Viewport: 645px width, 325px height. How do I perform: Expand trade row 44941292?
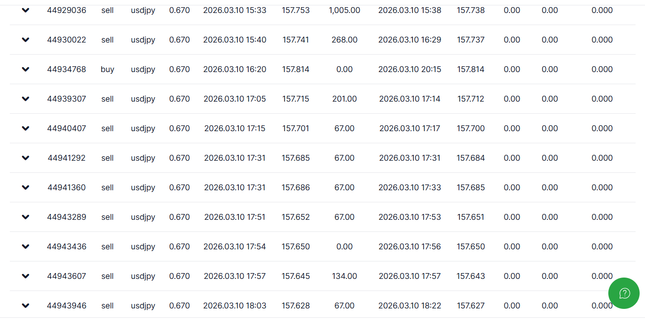pyautogui.click(x=25, y=158)
